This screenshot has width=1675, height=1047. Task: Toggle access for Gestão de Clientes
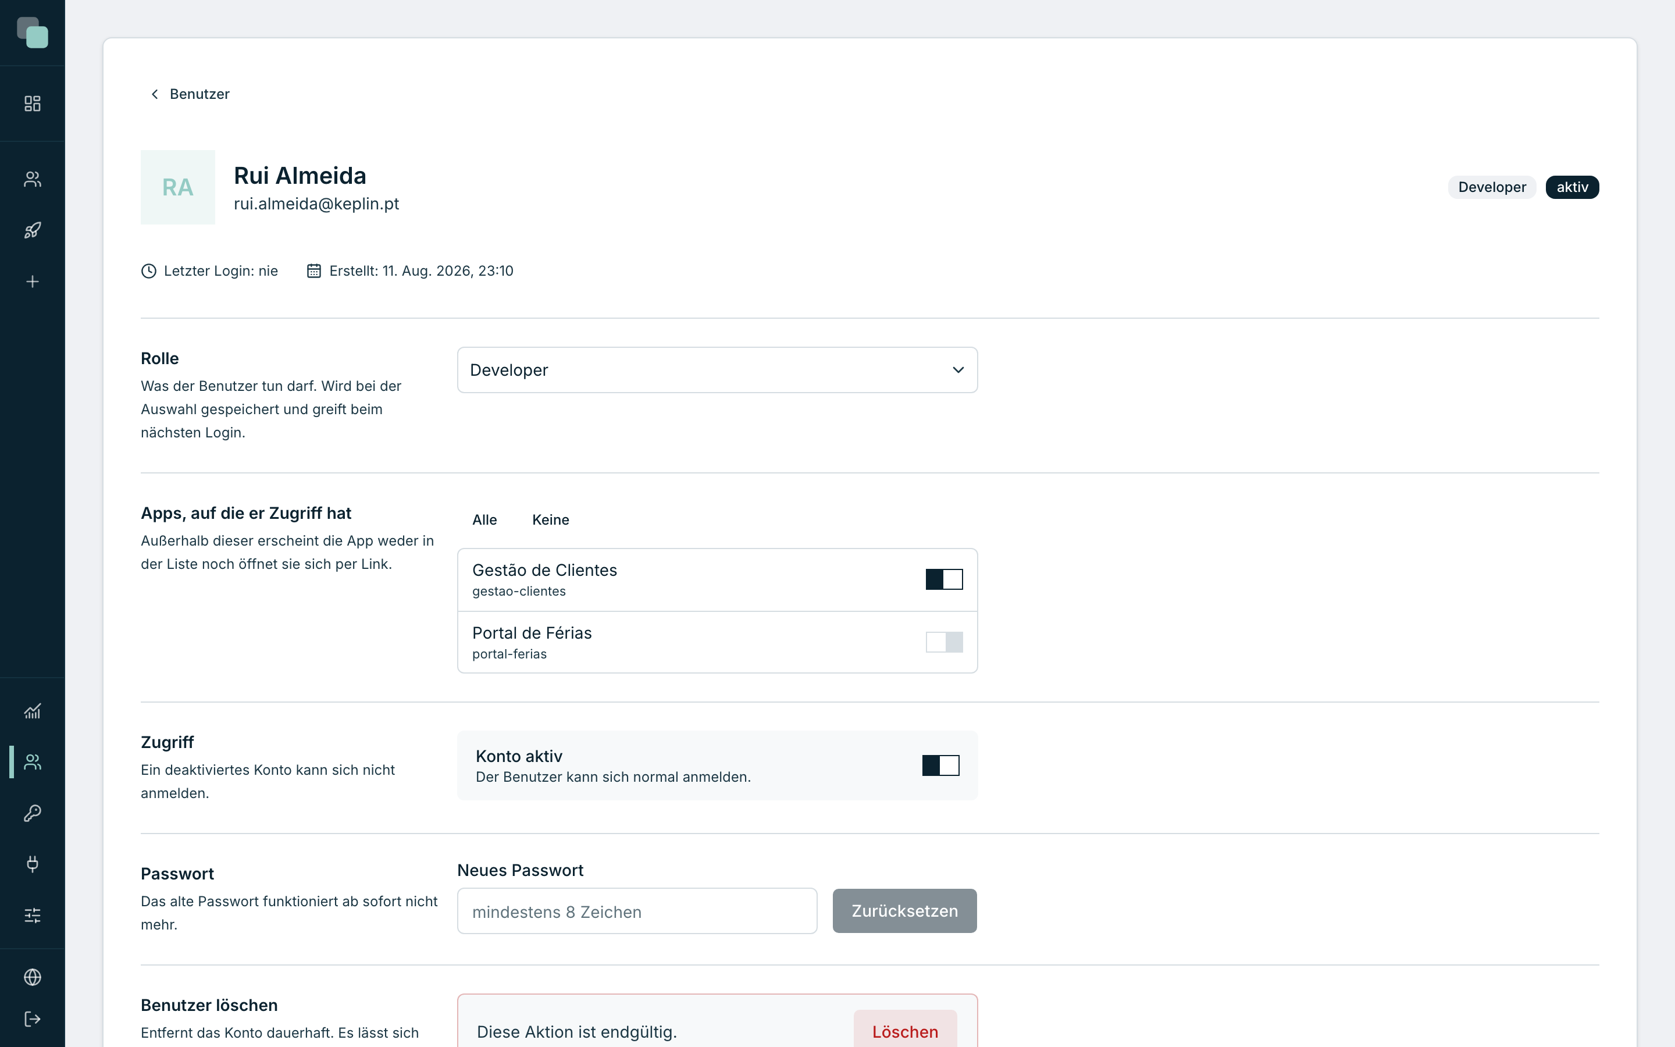coord(944,579)
